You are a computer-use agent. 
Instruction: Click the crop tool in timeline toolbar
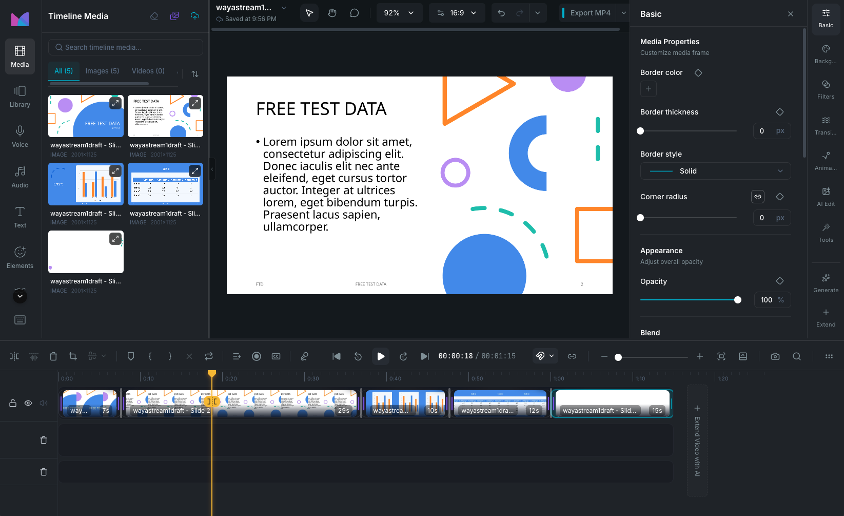click(73, 356)
